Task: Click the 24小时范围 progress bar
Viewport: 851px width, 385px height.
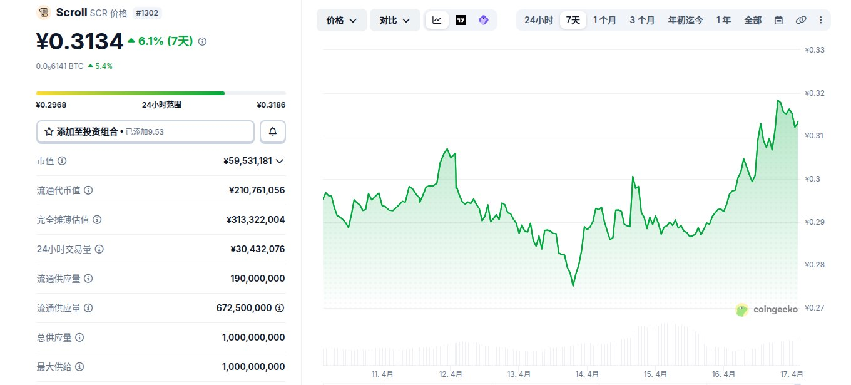Action: (161, 93)
